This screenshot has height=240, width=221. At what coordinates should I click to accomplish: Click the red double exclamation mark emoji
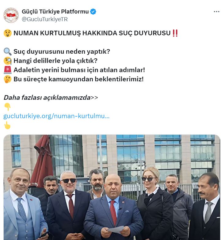tap(175, 33)
